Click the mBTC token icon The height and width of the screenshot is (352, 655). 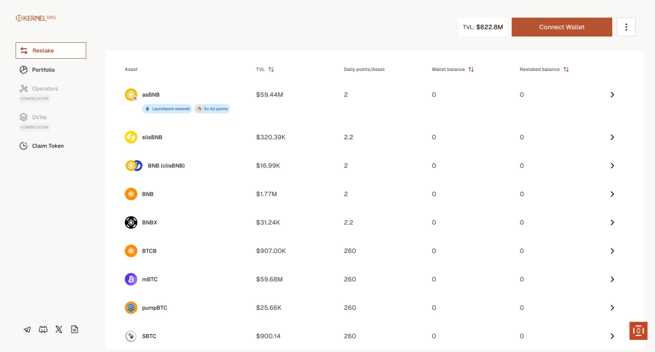click(131, 279)
